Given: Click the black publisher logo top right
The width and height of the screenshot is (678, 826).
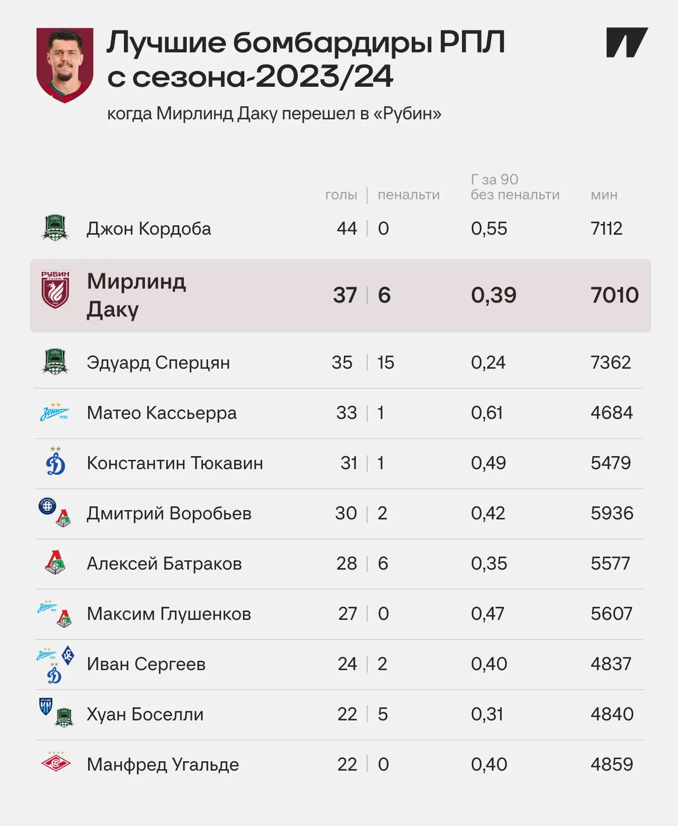Looking at the screenshot, I should [627, 42].
